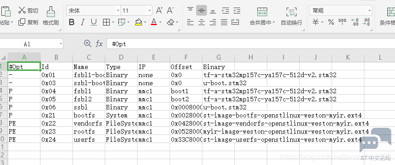Align text right horizontally

213,22
